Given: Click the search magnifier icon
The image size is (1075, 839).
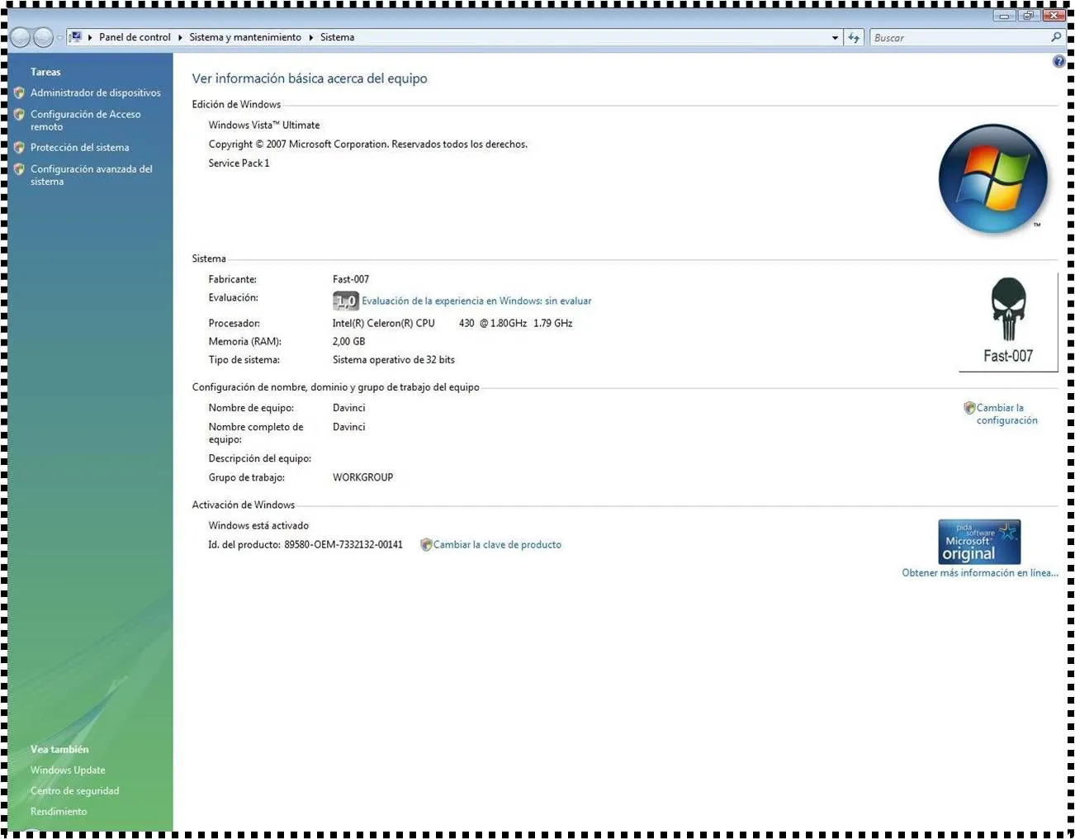Looking at the screenshot, I should coord(1056,37).
